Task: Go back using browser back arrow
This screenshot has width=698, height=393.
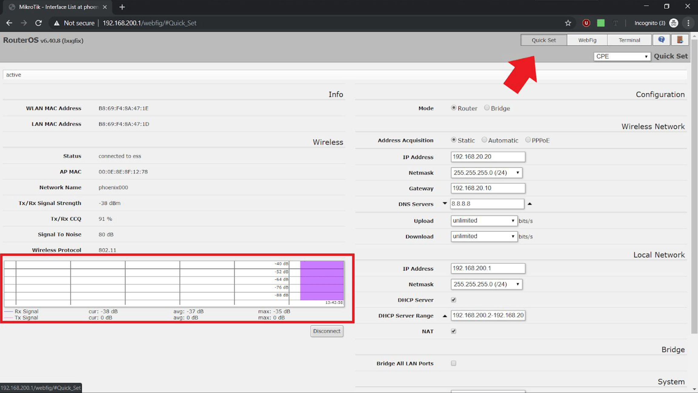Action: (9, 23)
